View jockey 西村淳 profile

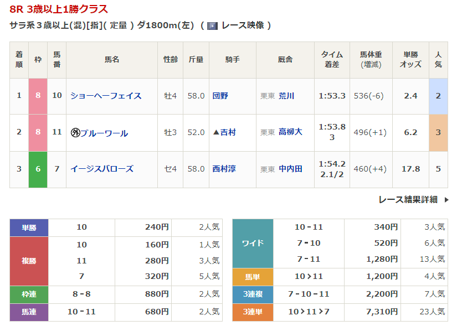coord(224,169)
